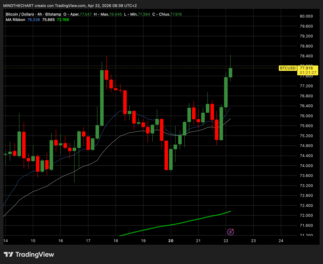Click the MA Ribbon indicator label
323x264 pixels.
[15, 19]
